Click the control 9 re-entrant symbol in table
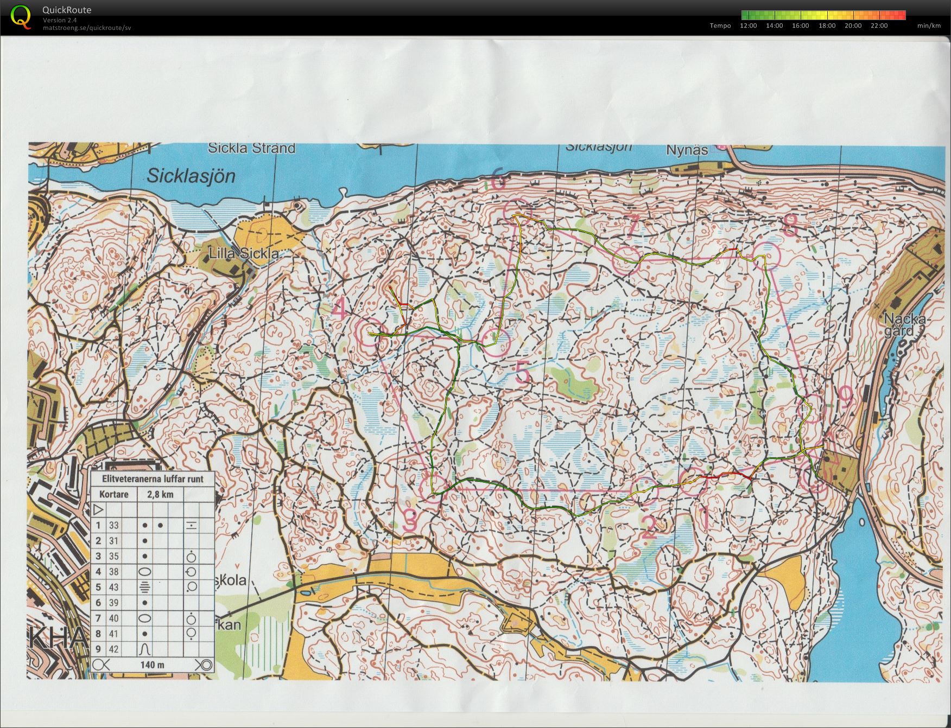The image size is (951, 728). [x=145, y=649]
